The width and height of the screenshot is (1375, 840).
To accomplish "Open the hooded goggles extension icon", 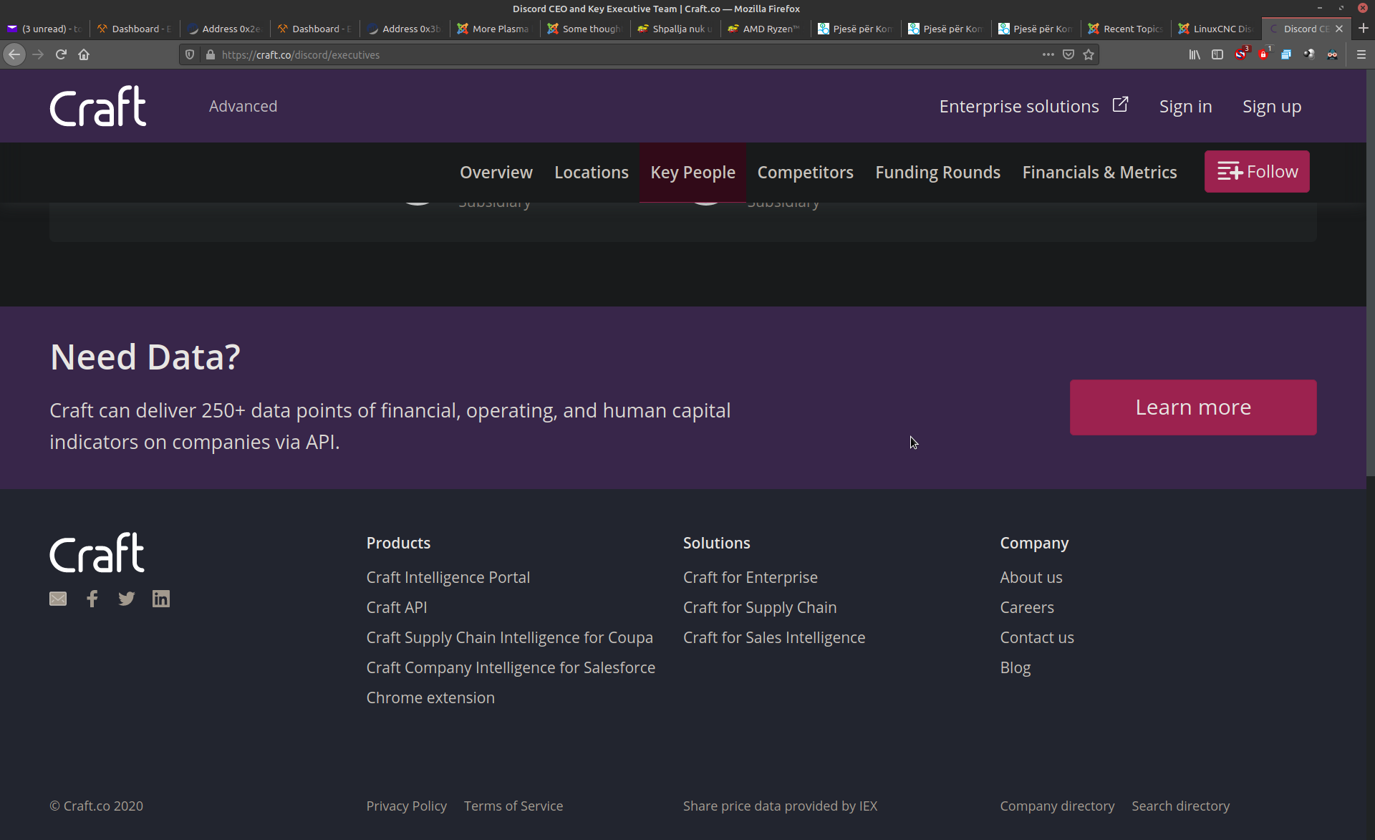I will click(1332, 54).
